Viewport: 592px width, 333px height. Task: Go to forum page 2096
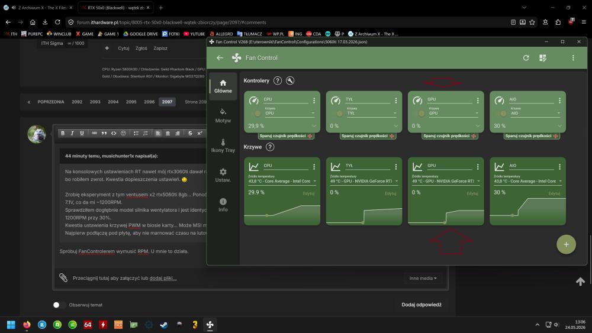[x=149, y=102]
